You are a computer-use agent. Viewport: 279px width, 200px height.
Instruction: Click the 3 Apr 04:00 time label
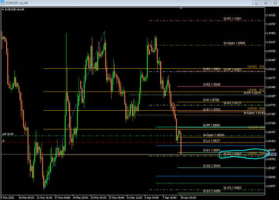(x=152, y=197)
